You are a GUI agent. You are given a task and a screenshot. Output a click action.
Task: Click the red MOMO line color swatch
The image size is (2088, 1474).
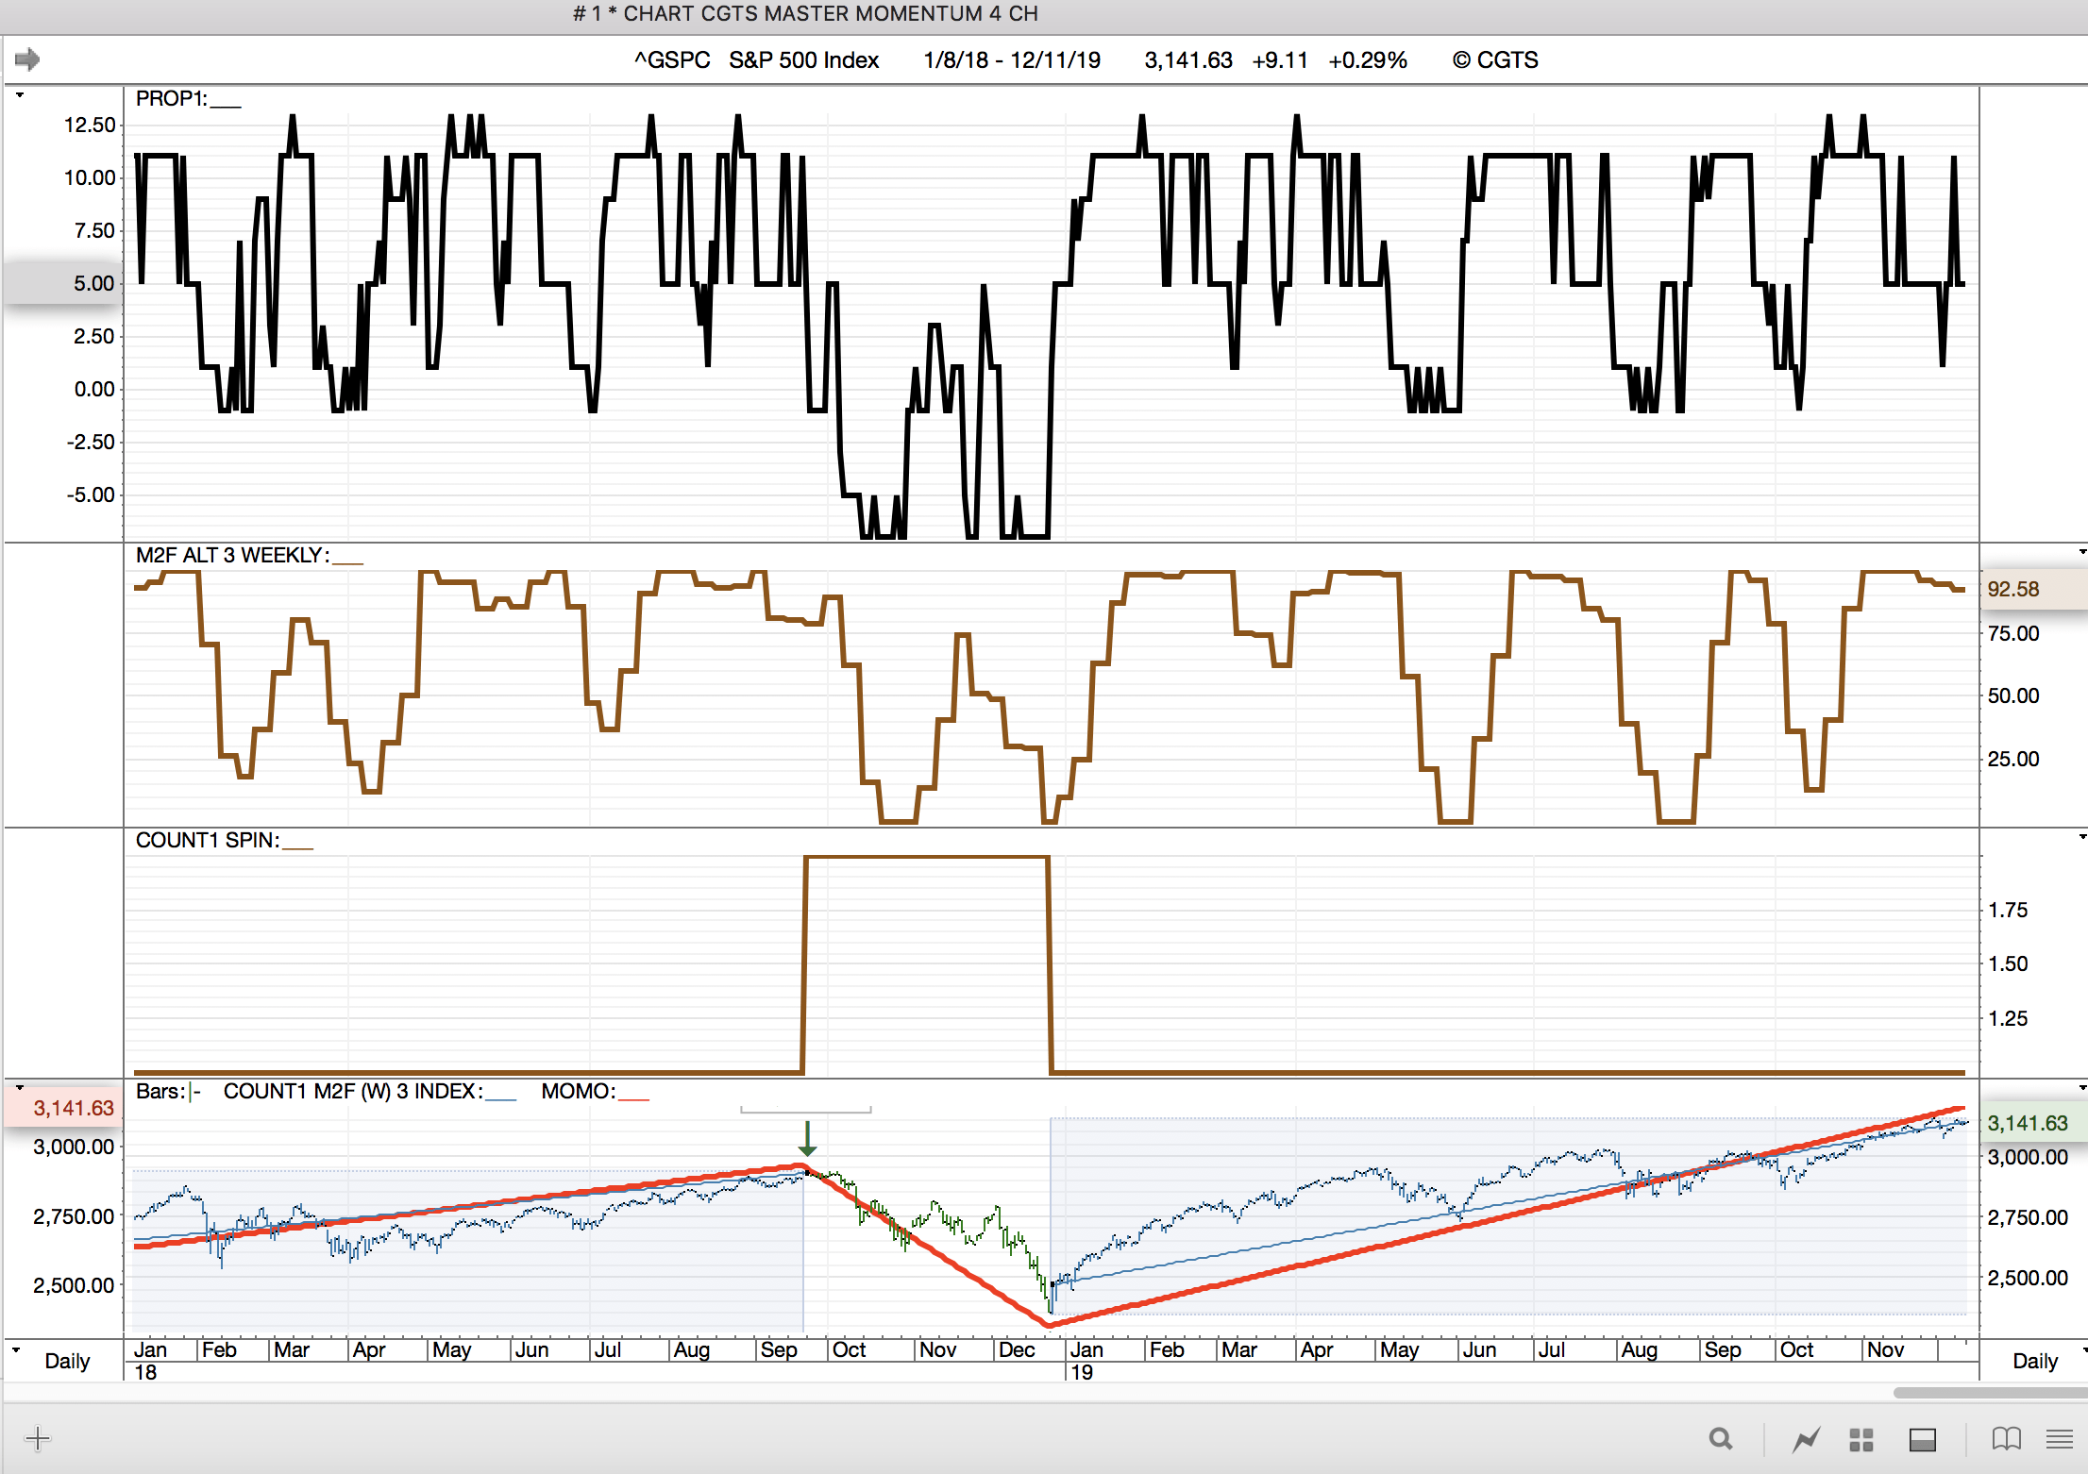633,1099
